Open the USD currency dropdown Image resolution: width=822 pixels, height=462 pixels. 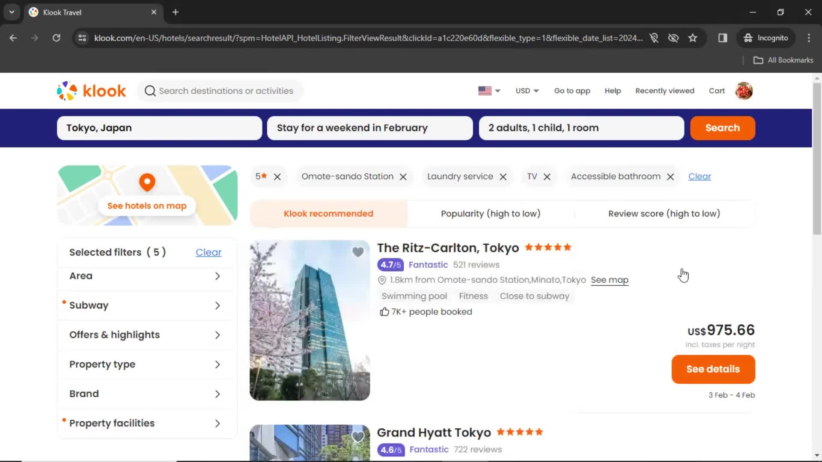point(527,91)
